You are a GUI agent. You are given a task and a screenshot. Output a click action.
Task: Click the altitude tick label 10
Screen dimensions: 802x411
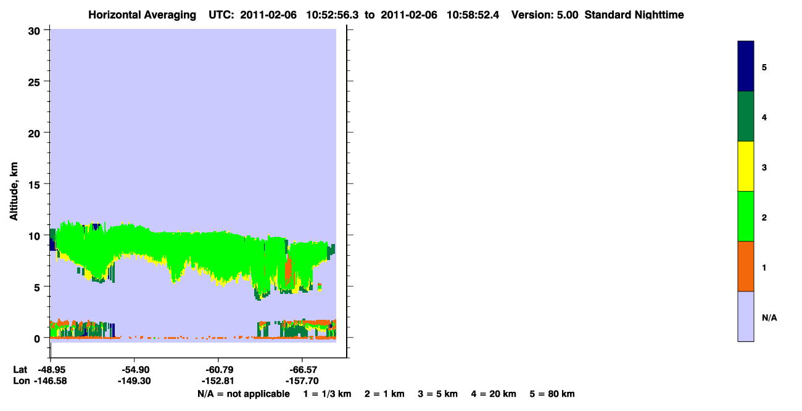click(x=36, y=235)
